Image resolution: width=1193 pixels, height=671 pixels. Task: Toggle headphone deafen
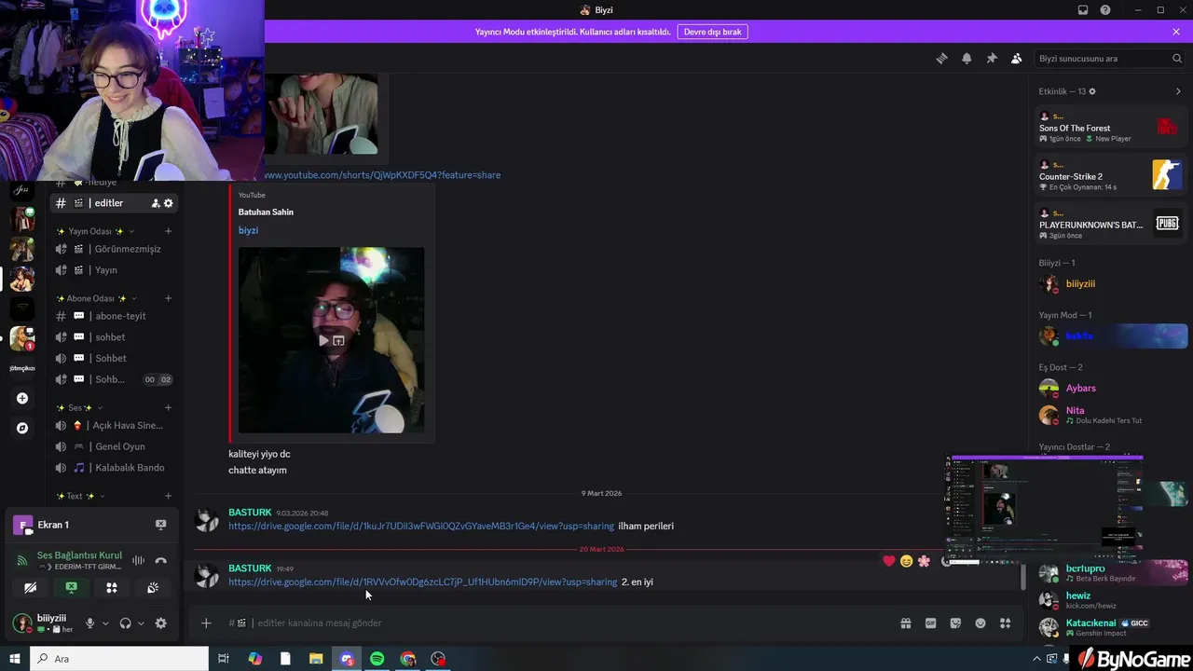pos(125,623)
